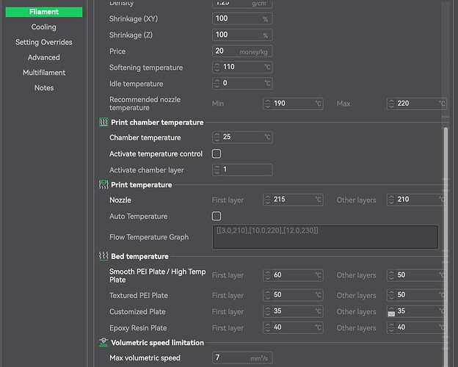This screenshot has width=458, height=367.
Task: Toggle the Auto Temperature checkbox
Action: (217, 217)
